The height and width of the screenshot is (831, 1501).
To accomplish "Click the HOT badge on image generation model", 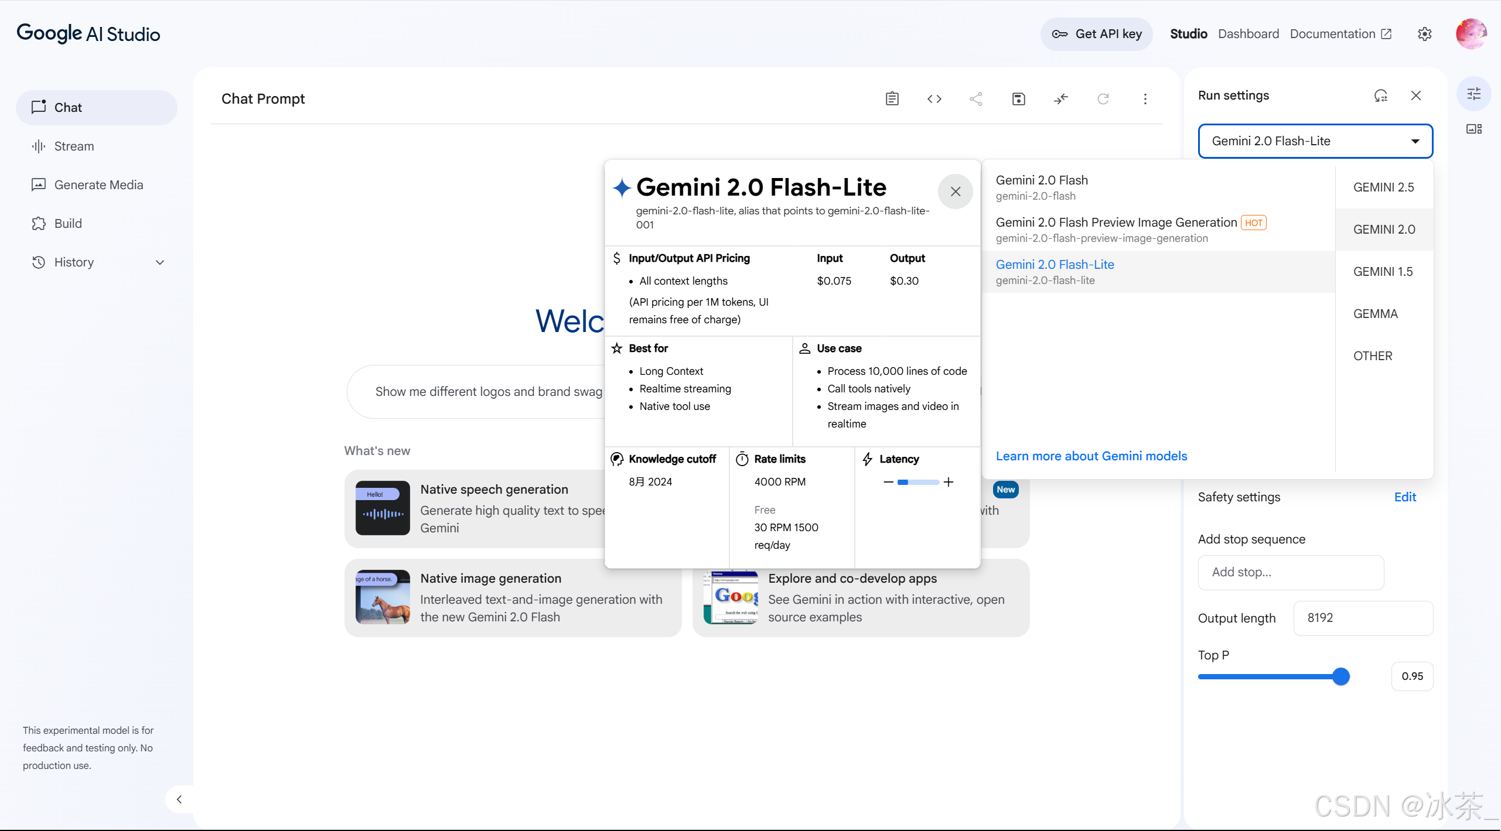I will (1254, 223).
